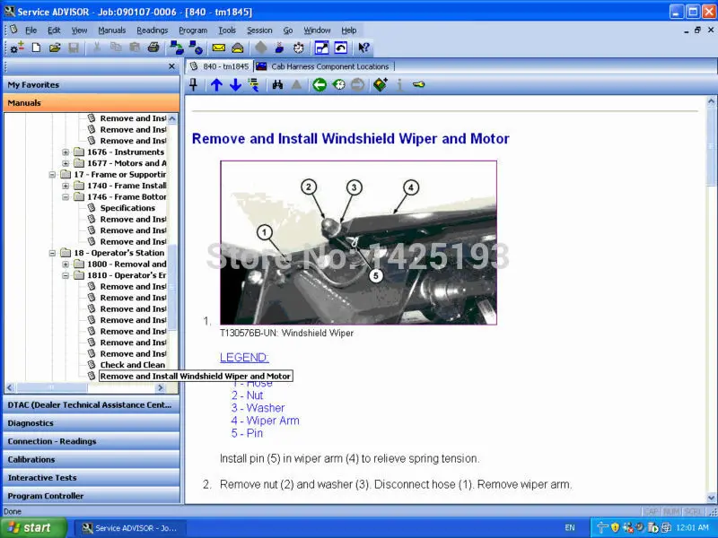Click the pushpin icon in document toolbar
Viewport: 718px width, 538px height.
coord(193,84)
